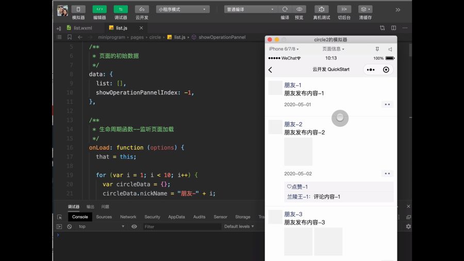Click the preview (预览) eye icon
464x261 pixels.
(299, 9)
